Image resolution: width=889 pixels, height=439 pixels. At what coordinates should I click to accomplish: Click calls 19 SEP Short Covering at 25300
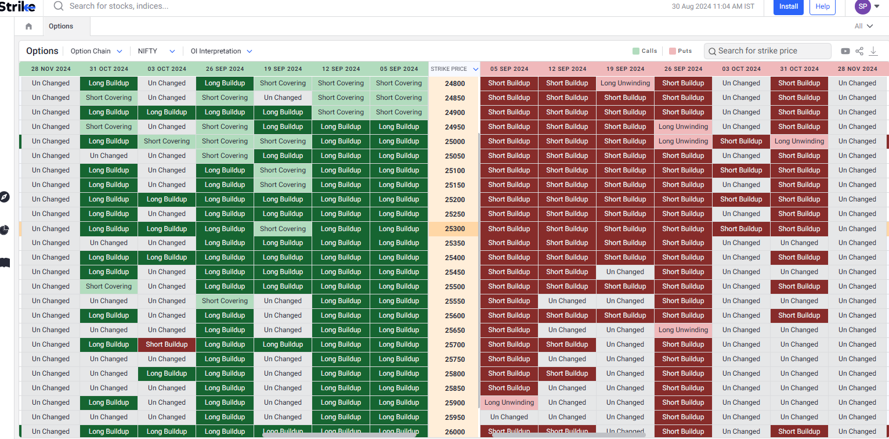pos(283,229)
